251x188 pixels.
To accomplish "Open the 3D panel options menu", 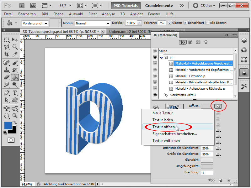I will coord(235,35).
